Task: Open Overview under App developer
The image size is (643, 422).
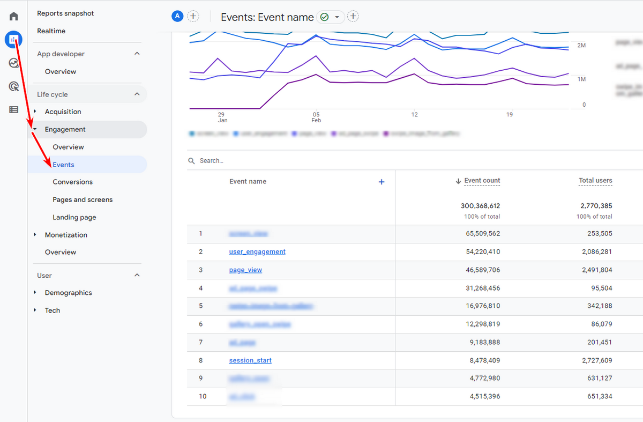Action: [61, 71]
